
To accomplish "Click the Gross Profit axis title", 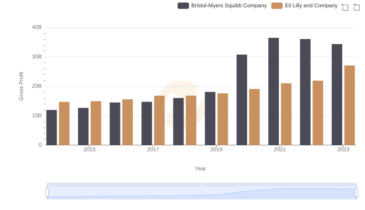I will point(21,86).
